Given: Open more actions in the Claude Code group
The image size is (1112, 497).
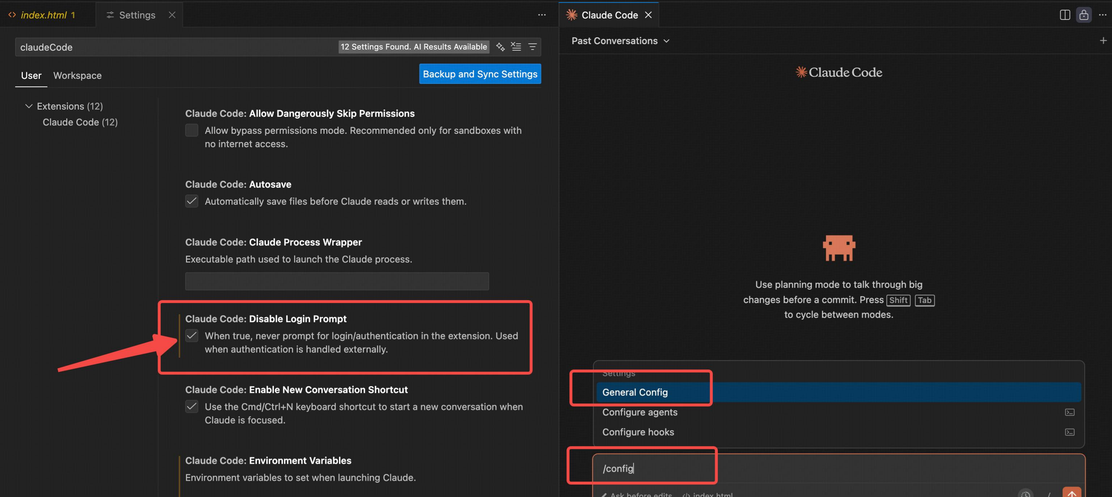Looking at the screenshot, I should [1103, 15].
